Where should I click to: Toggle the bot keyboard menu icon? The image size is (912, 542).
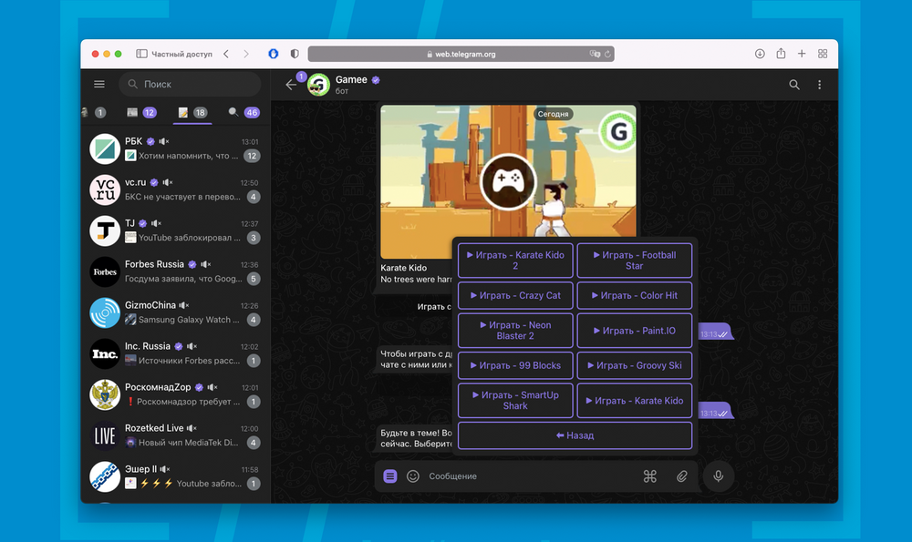(390, 476)
